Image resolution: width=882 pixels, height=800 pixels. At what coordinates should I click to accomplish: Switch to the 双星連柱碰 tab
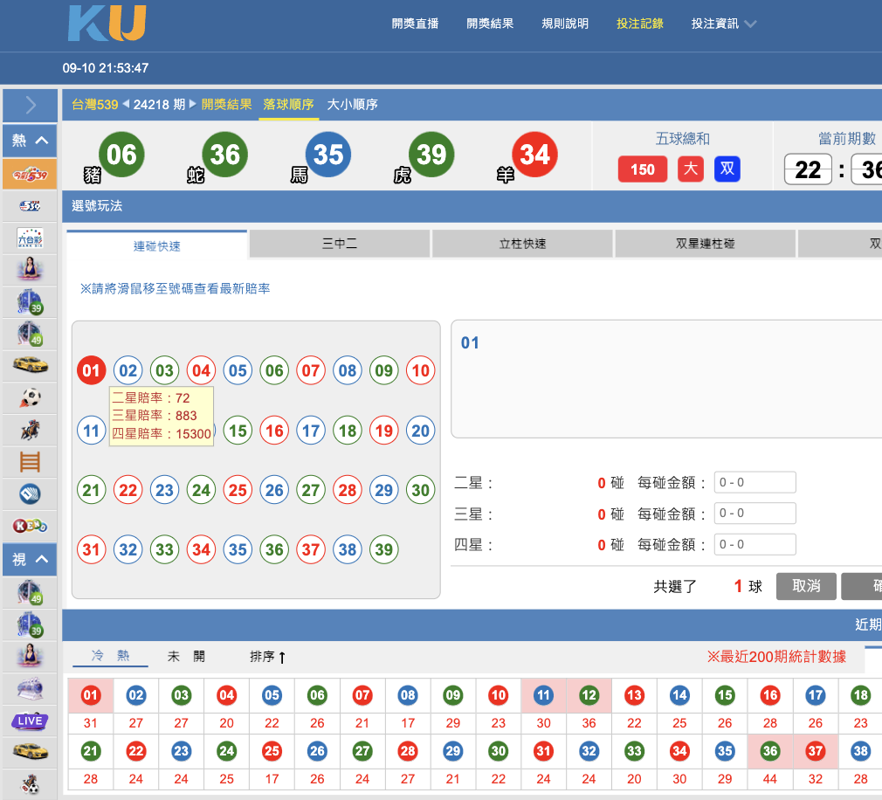tap(706, 244)
